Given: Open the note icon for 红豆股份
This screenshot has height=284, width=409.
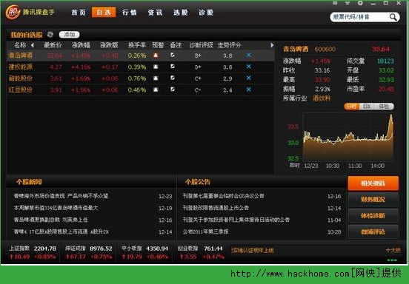Looking at the screenshot, I should click(x=173, y=89).
